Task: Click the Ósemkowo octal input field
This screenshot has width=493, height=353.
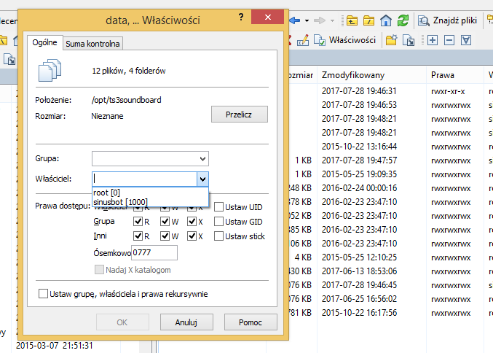Action: [154, 252]
